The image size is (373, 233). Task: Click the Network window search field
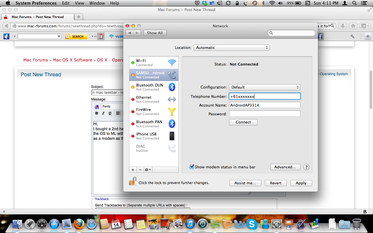[x=291, y=33]
